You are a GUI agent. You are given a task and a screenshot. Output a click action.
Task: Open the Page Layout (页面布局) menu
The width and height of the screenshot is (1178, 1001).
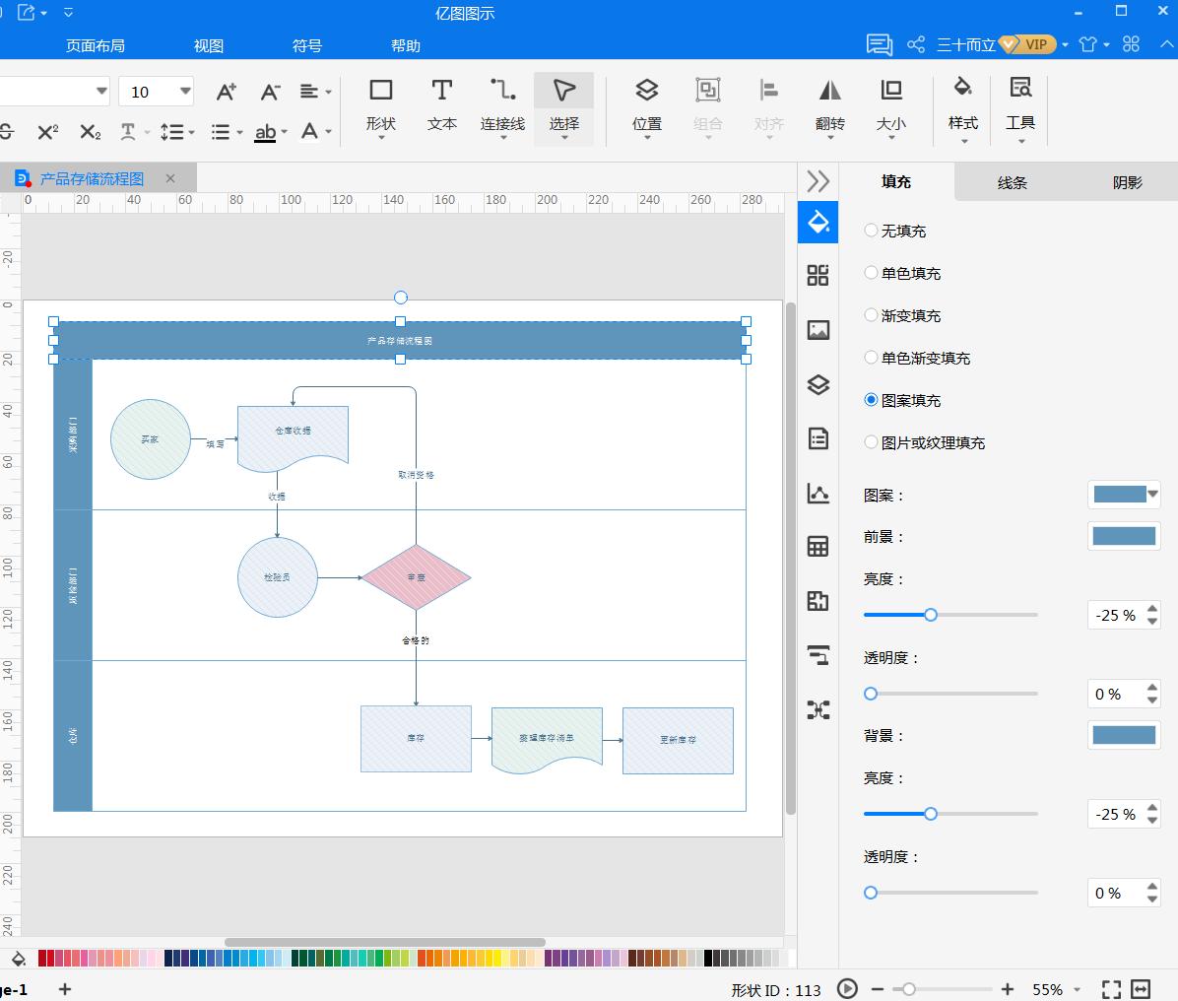point(96,45)
